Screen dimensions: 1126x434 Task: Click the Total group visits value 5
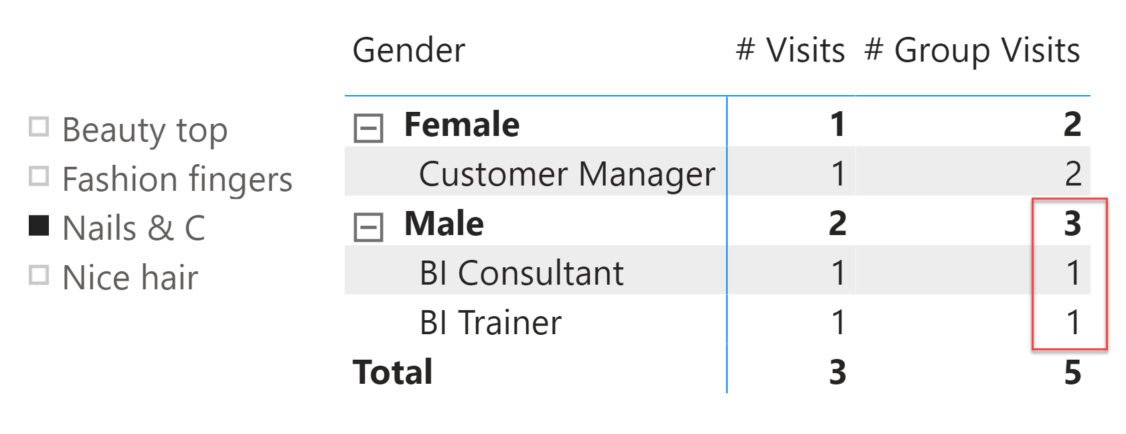[x=1072, y=372]
